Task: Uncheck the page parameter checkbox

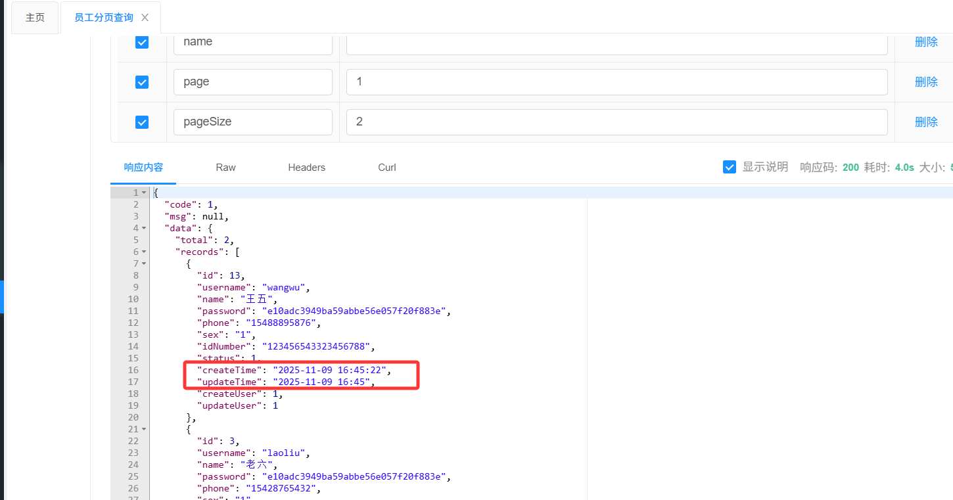Action: 142,82
